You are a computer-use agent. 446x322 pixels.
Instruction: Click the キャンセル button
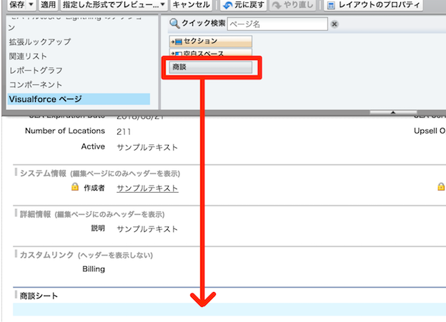(x=191, y=4)
